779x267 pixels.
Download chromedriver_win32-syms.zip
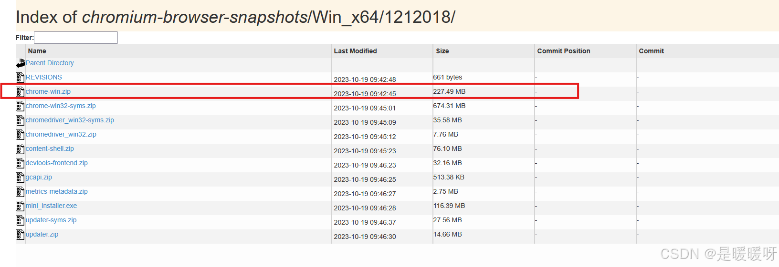click(x=70, y=120)
